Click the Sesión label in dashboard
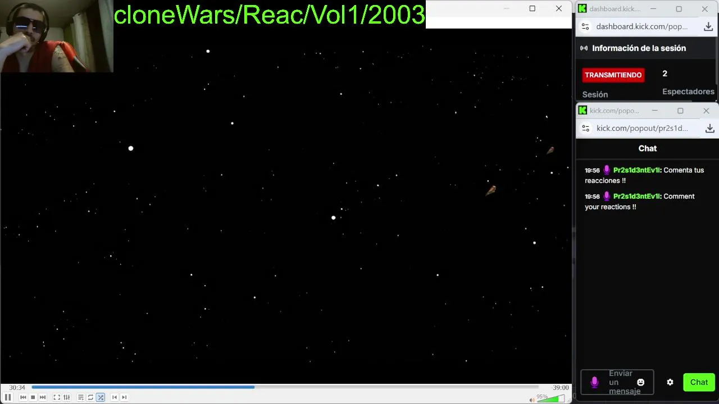This screenshot has height=404, width=719. tap(595, 94)
